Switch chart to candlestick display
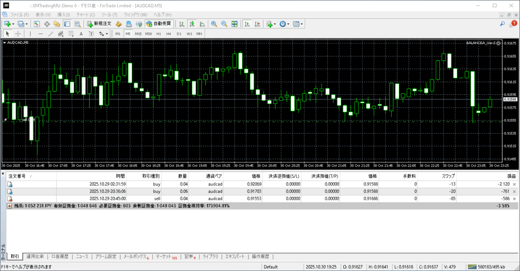Image resolution: width=520 pixels, height=271 pixels. point(192,24)
